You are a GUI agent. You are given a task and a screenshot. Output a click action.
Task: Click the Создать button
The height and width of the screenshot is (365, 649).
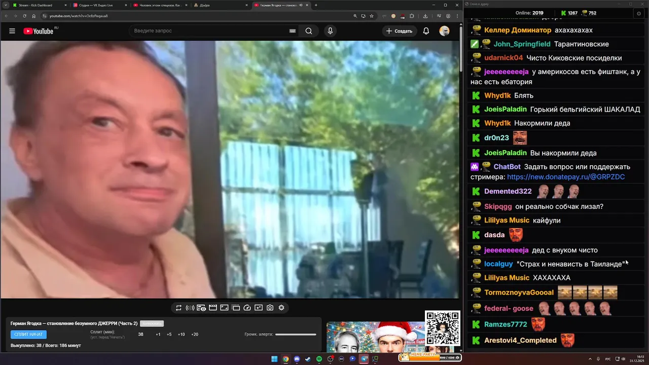coord(399,31)
